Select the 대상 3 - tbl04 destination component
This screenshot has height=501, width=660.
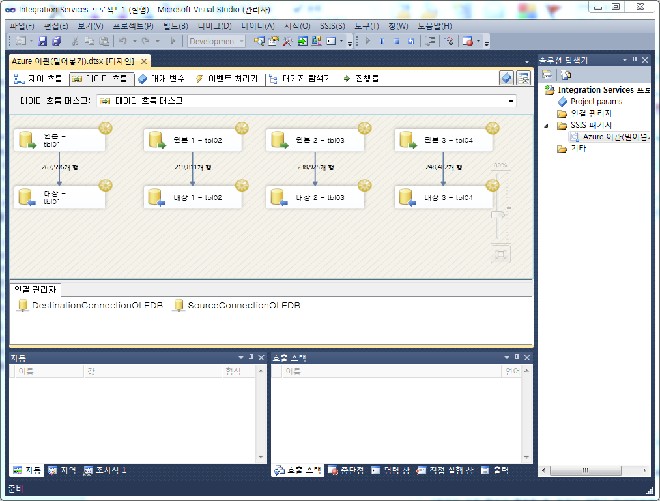pyautogui.click(x=443, y=197)
